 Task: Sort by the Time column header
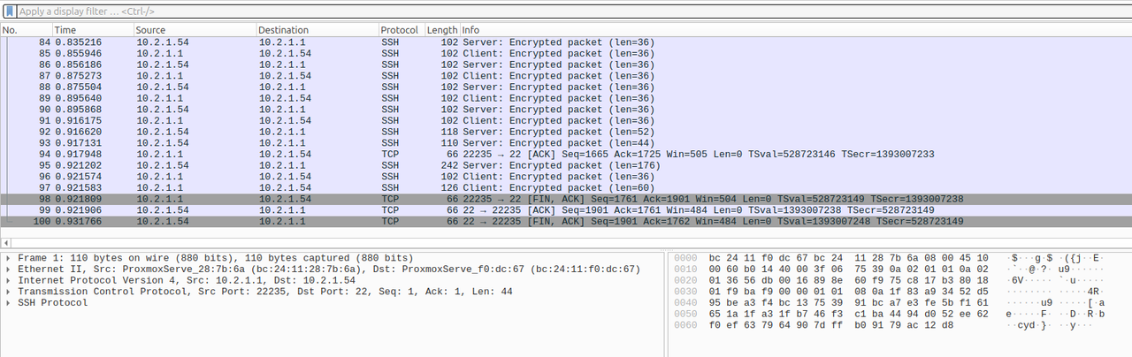tap(92, 30)
